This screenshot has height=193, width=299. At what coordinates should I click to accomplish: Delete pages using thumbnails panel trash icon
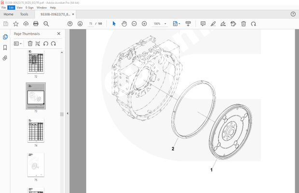point(30,44)
